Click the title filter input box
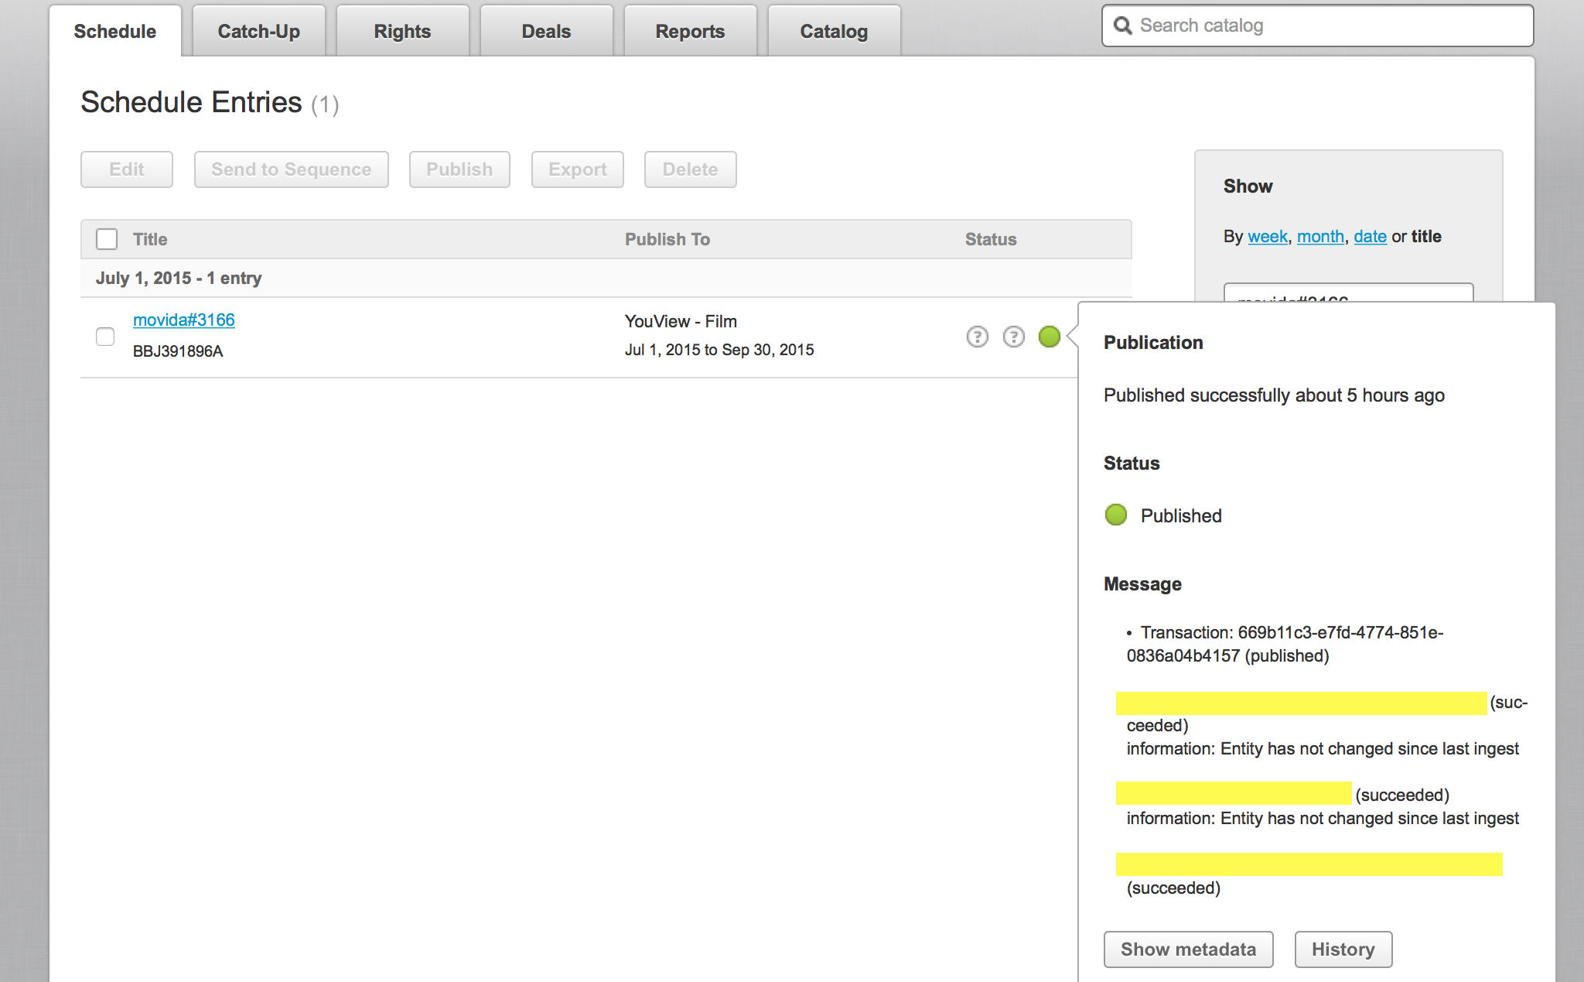This screenshot has height=982, width=1584. click(1348, 293)
